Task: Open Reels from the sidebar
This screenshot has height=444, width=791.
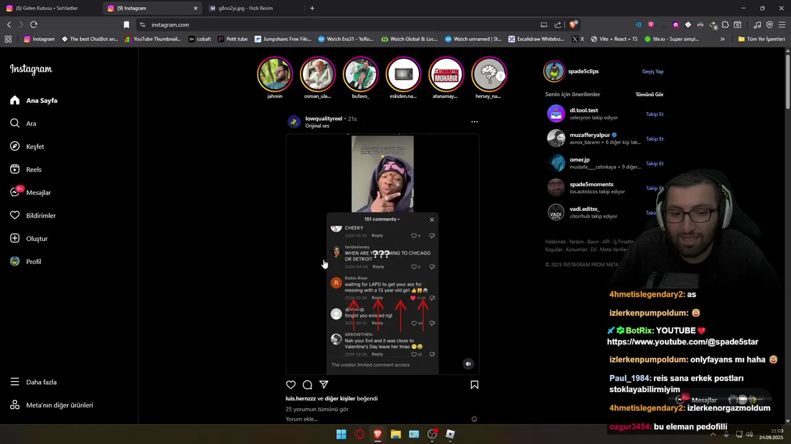Action: [25, 169]
